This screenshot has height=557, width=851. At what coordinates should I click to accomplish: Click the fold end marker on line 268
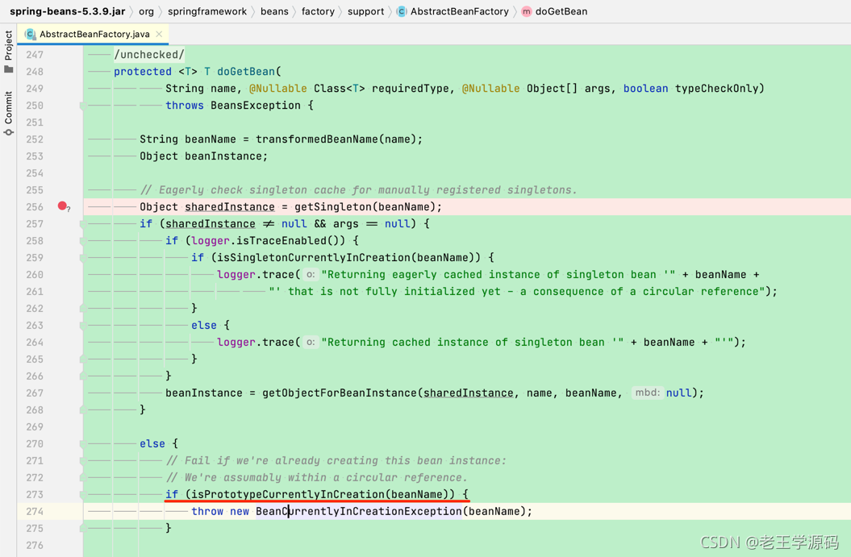coord(83,409)
